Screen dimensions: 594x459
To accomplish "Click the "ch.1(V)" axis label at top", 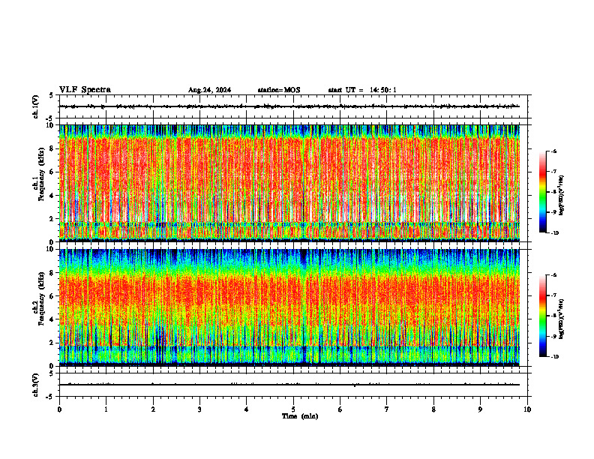I will point(35,106).
